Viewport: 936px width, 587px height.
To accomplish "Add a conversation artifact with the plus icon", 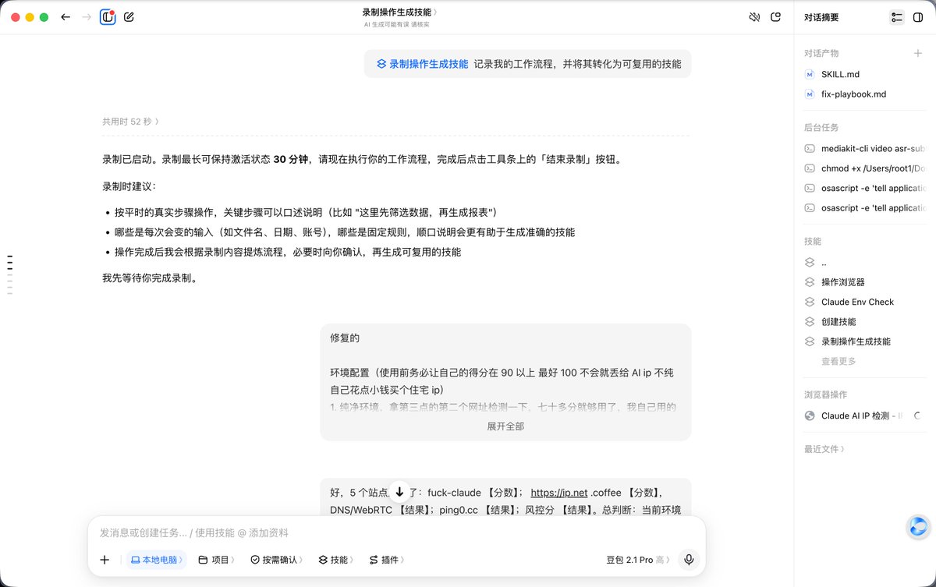I will (x=918, y=54).
